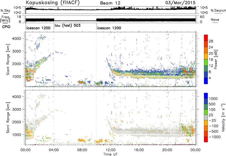226x156 pixels.
Task: Select the Beam 12 label
Action: click(110, 3)
